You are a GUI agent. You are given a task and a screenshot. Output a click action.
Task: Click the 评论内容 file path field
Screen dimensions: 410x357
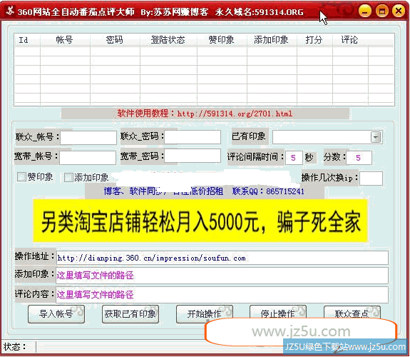click(x=222, y=295)
